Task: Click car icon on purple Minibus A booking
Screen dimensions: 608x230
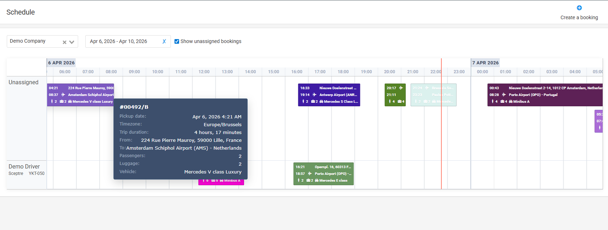Action: click(511, 101)
